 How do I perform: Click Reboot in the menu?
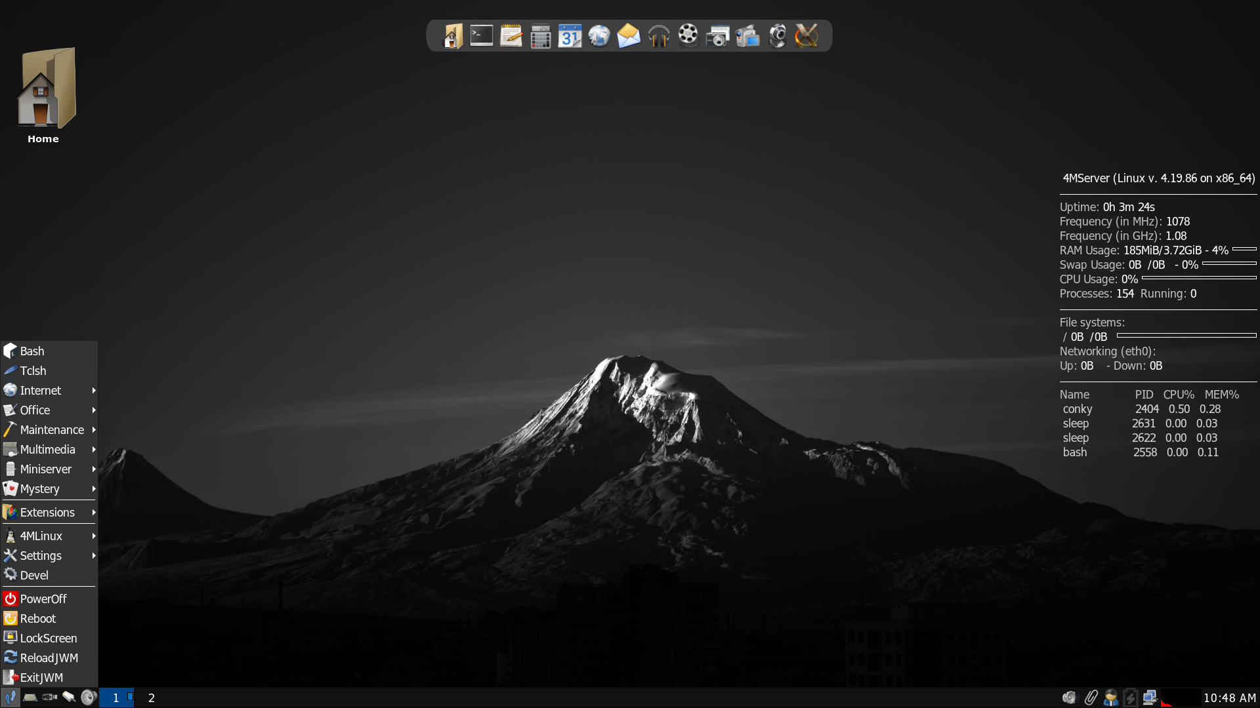(49, 619)
